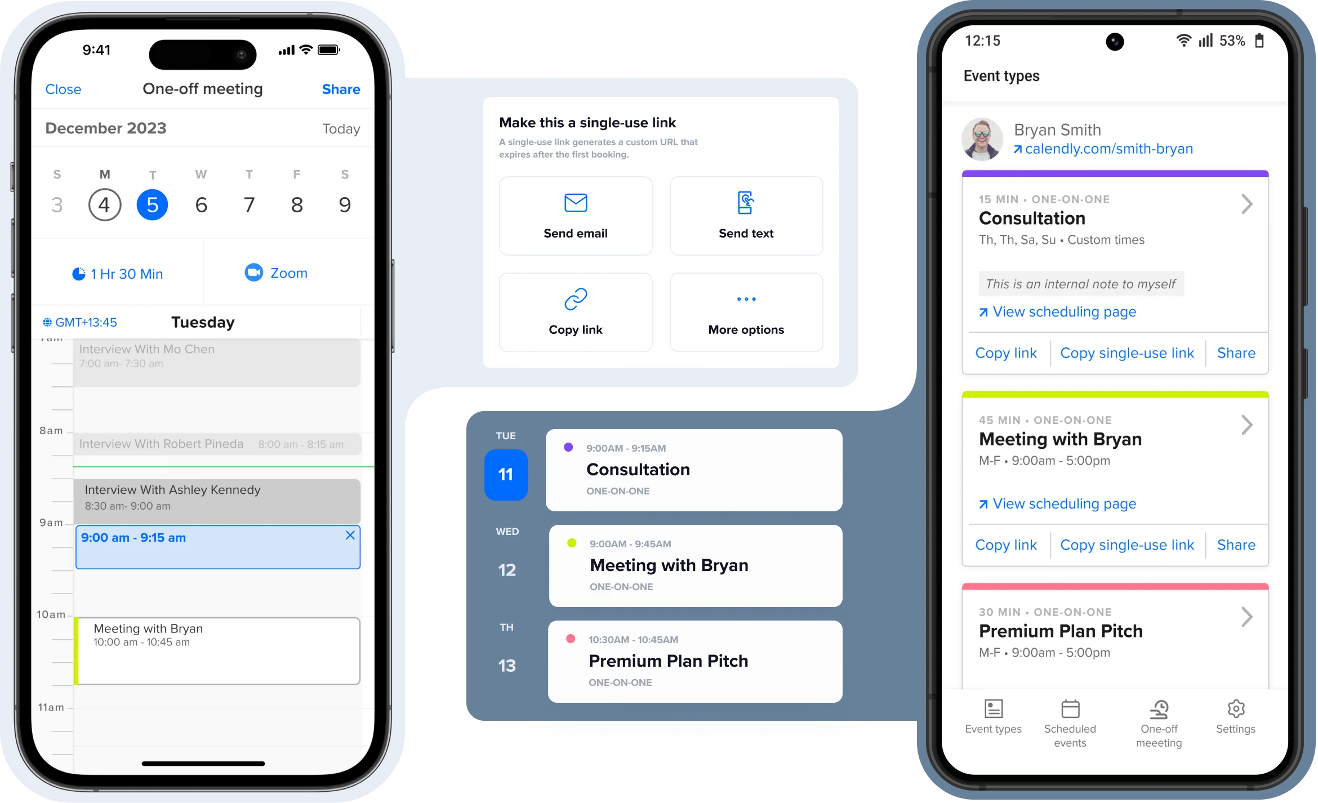1318x803 pixels.
Task: Select Tuesday December 5 on calendar
Action: (x=152, y=205)
